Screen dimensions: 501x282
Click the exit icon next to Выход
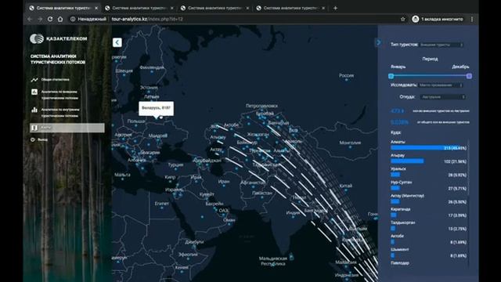(x=33, y=139)
